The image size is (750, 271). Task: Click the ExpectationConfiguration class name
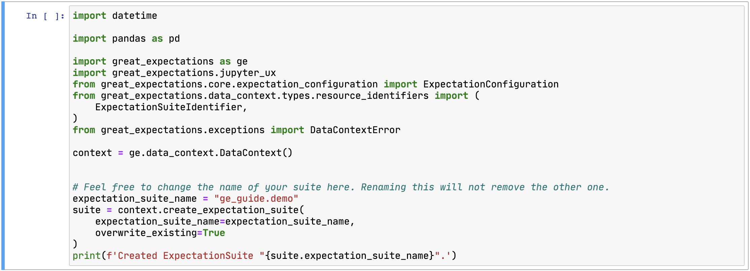tap(491, 84)
